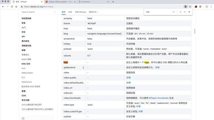Open 为什么播放器不能在手机上自动播放? link
214x120 pixels.
coord(37,109)
